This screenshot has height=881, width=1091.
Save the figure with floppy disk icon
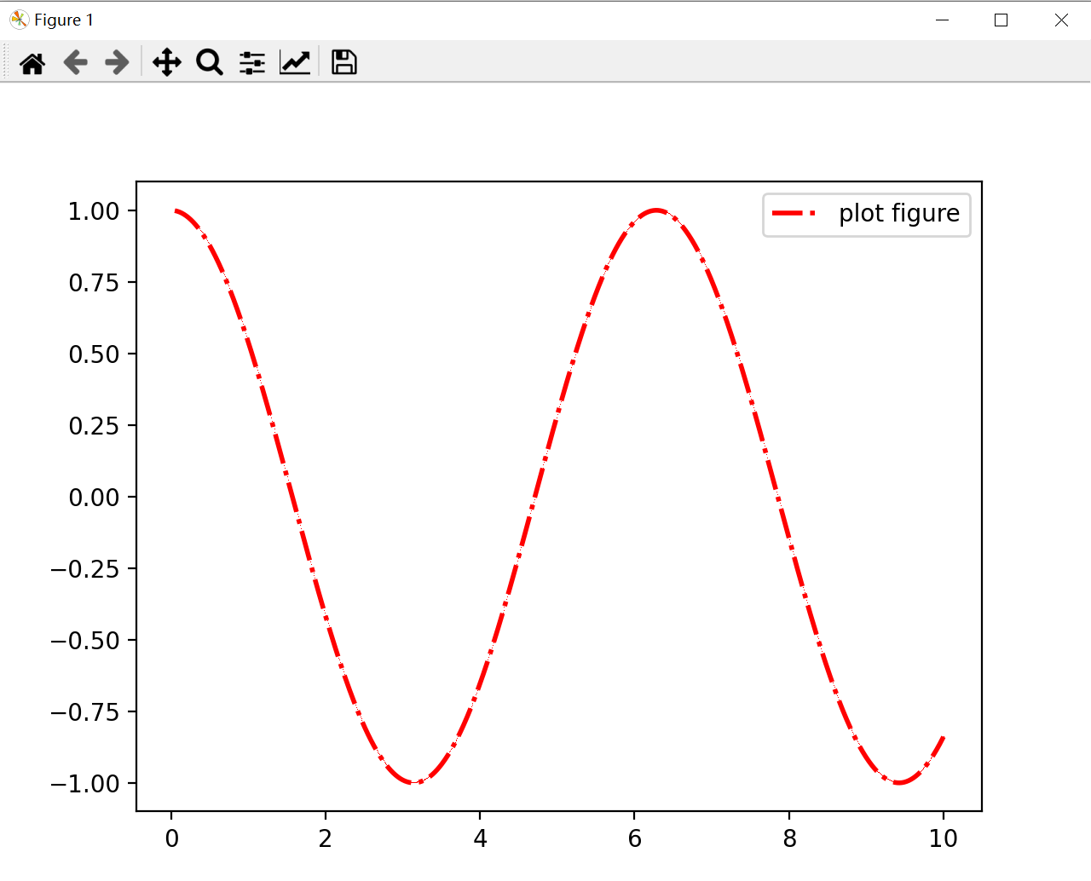coord(344,62)
